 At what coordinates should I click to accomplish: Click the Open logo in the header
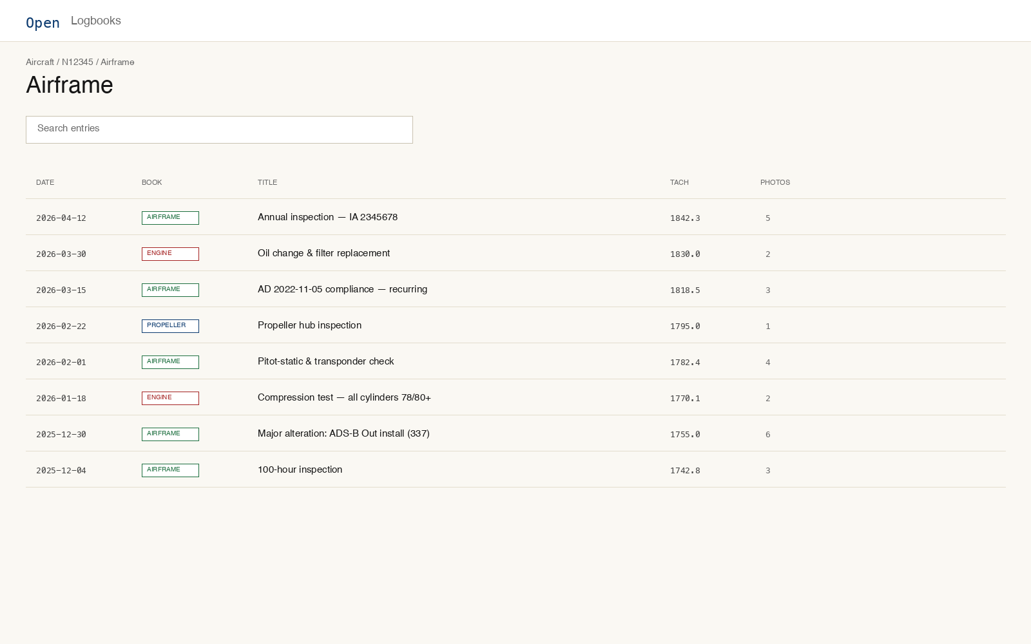pos(43,23)
